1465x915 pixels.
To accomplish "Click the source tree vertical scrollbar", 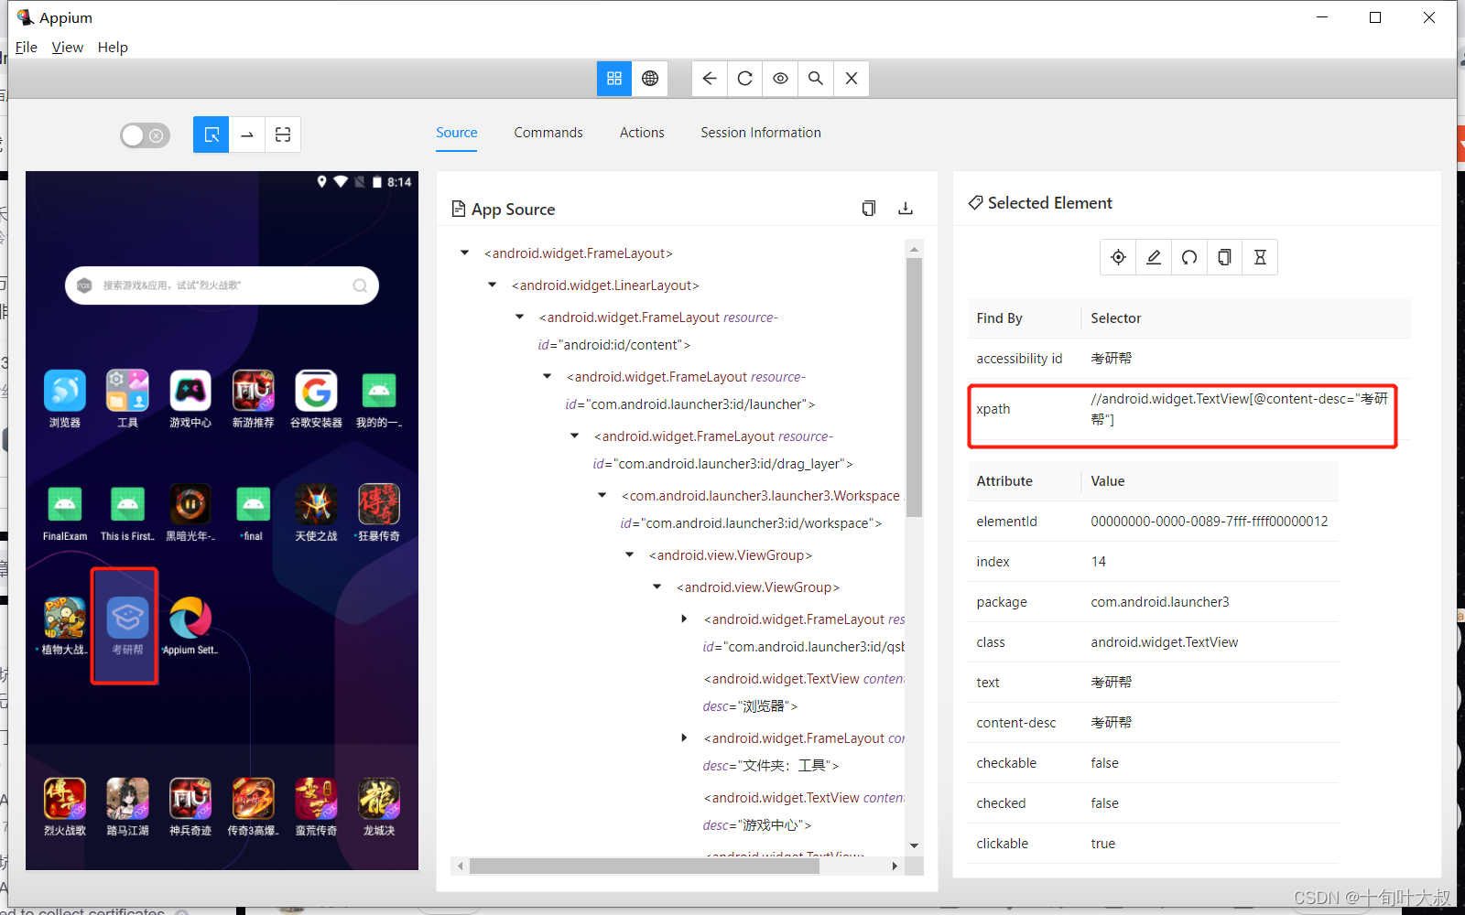I will click(914, 387).
